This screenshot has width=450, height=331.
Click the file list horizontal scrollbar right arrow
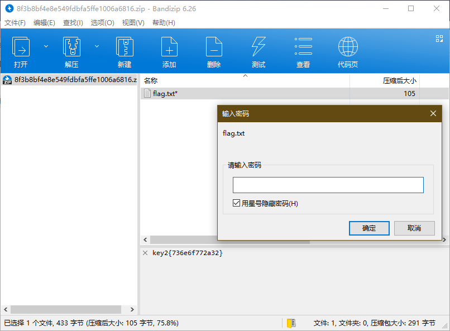click(x=444, y=240)
